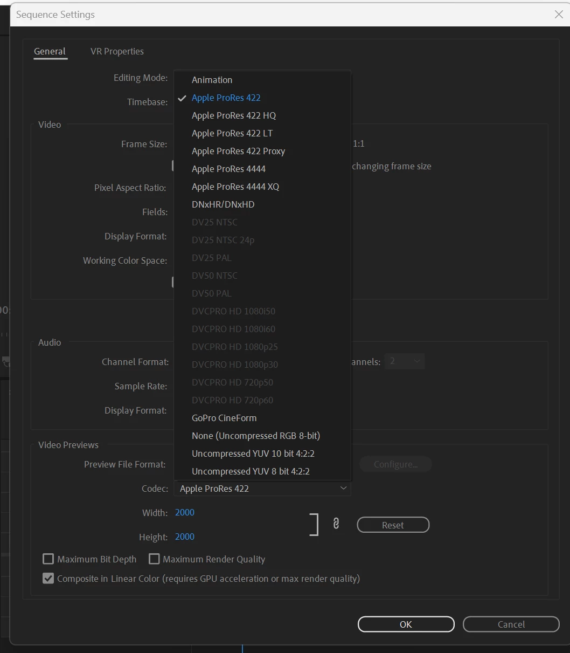Select Apple ProRes 4444 XQ
The height and width of the screenshot is (653, 570).
click(x=262, y=187)
